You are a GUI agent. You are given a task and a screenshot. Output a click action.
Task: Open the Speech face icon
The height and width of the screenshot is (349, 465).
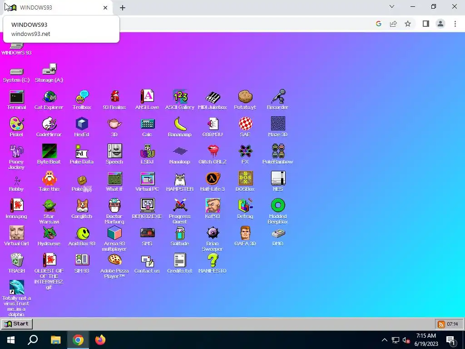(x=114, y=151)
